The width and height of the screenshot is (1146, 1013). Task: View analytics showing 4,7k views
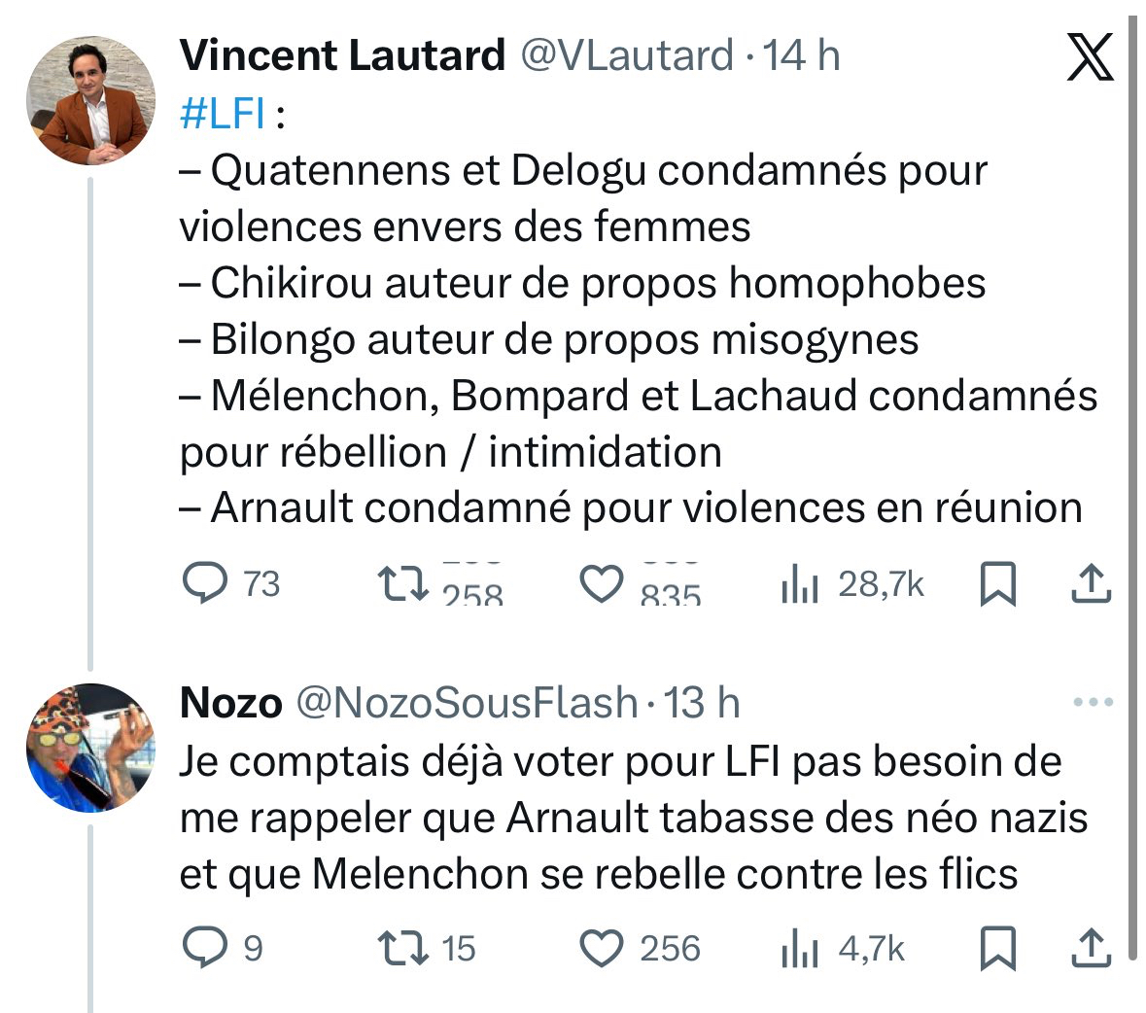click(799, 950)
